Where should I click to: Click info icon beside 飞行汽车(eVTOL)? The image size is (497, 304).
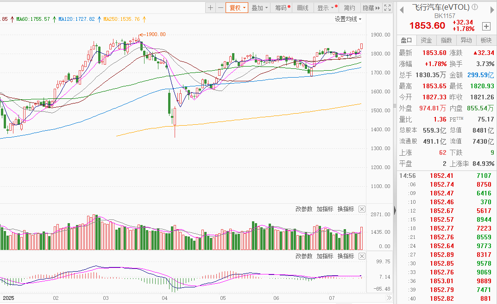[474, 7]
